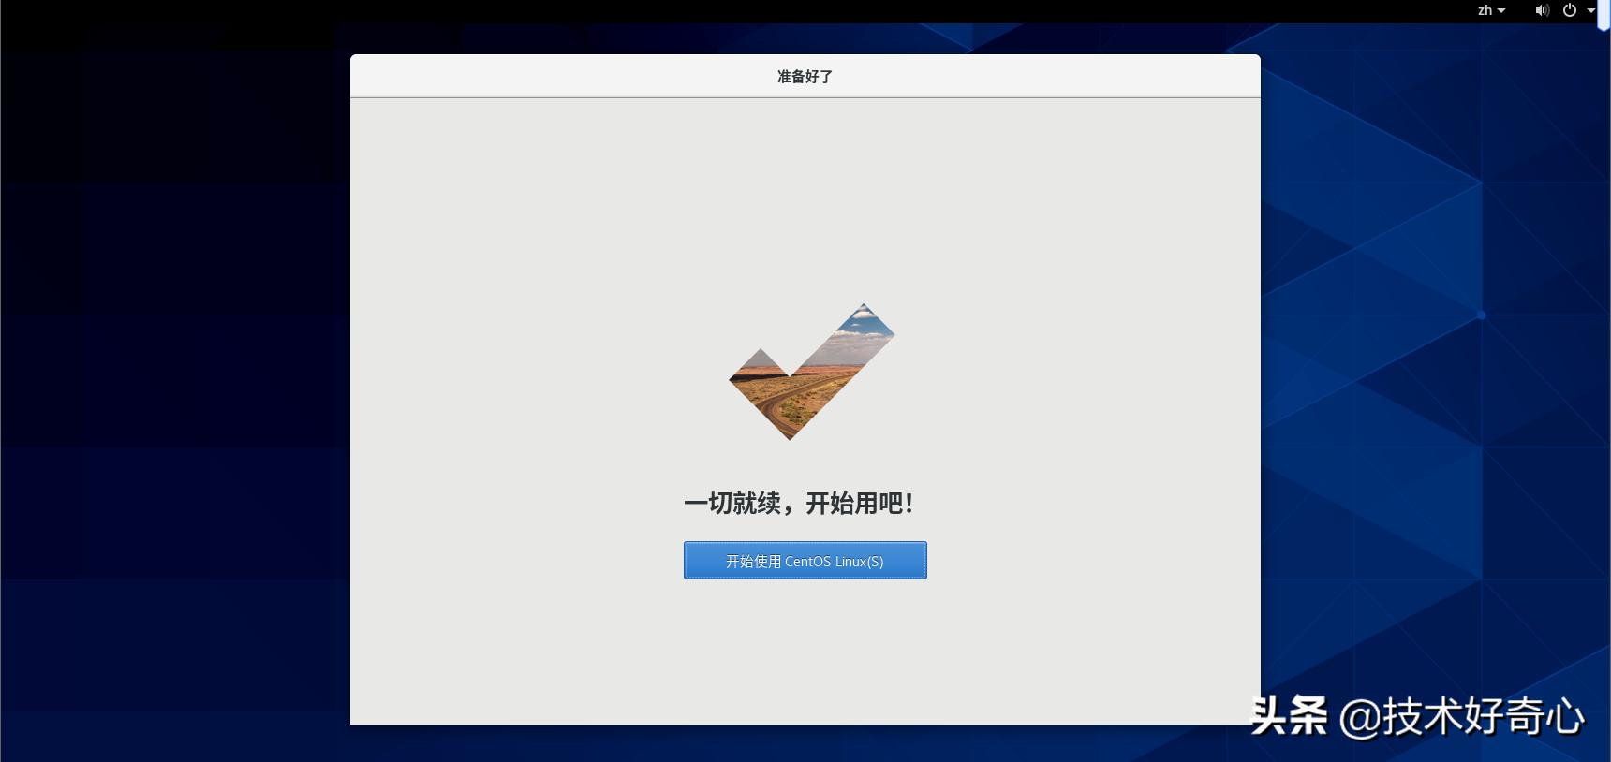Open the zh input language menu
This screenshot has width=1611, height=762.
[1491, 10]
